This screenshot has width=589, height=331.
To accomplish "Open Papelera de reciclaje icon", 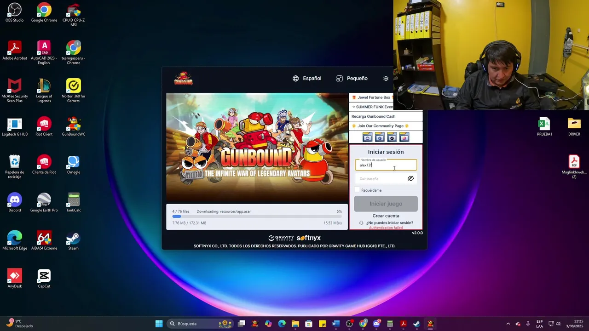I will 15,167.
